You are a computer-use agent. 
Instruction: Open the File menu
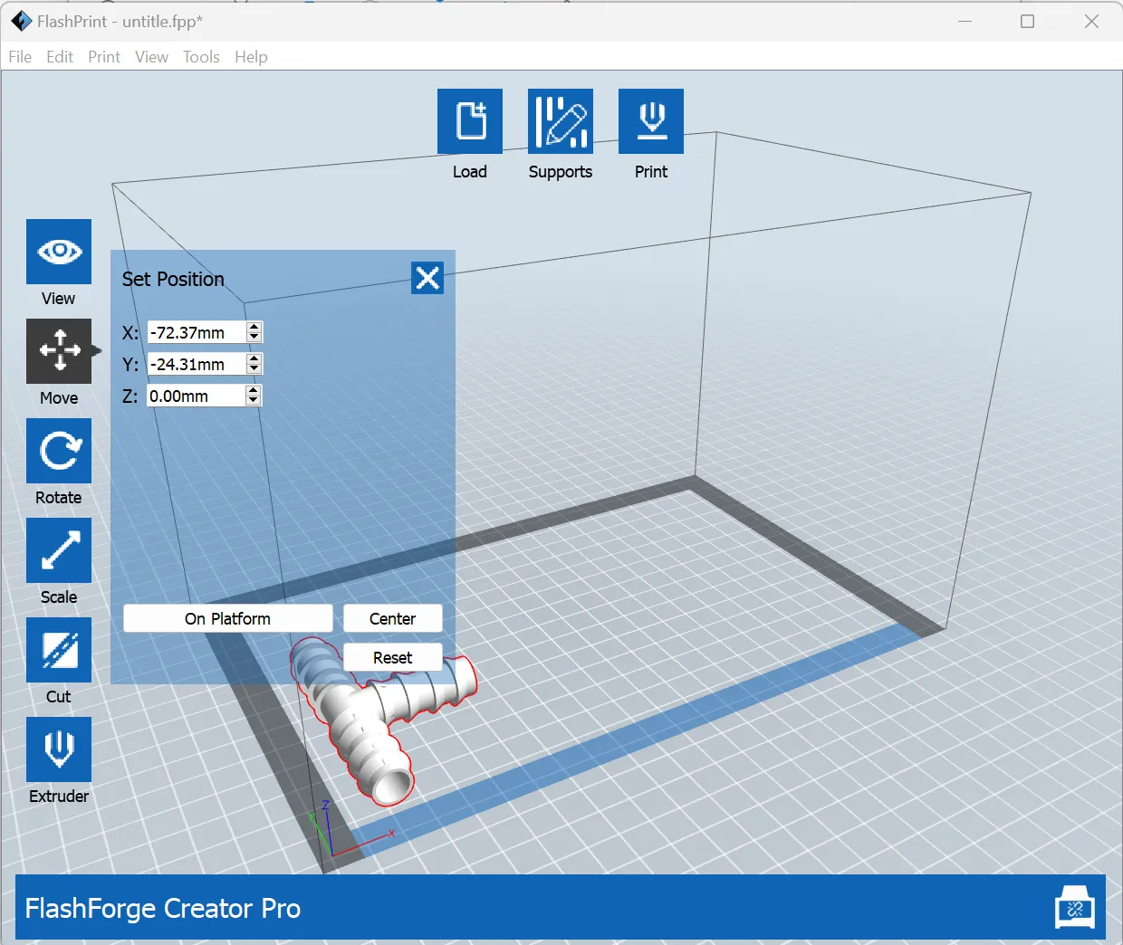pos(20,57)
